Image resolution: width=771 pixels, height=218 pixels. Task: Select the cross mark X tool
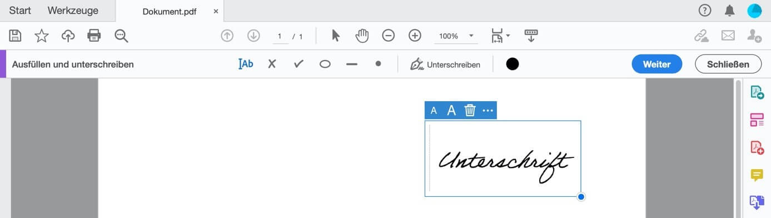(x=272, y=64)
